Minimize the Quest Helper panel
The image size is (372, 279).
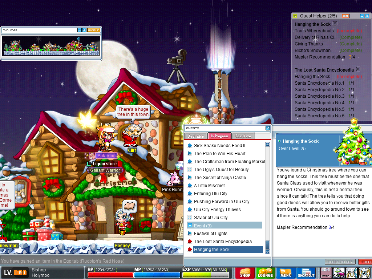click(362, 16)
